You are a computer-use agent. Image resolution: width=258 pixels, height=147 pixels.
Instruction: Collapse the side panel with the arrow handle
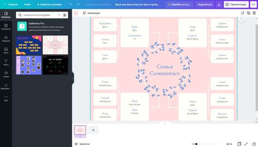[73, 78]
